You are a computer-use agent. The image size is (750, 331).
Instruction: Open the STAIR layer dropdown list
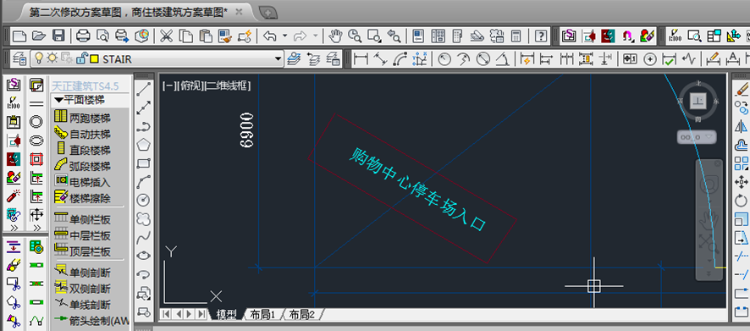(278, 59)
